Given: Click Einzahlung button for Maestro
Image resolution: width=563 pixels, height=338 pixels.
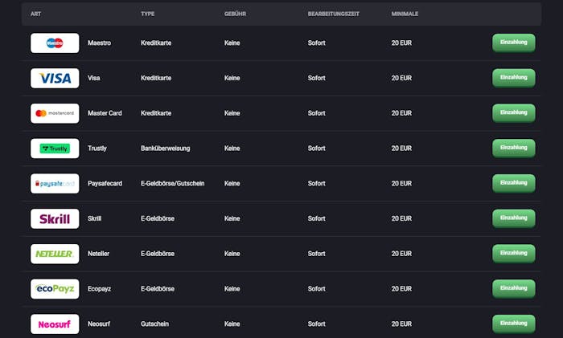Looking at the screenshot, I should (x=513, y=43).
